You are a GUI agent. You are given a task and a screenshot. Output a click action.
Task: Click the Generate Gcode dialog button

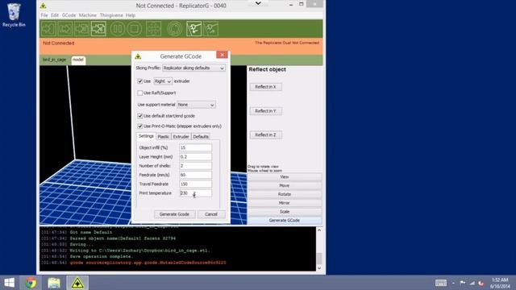[x=174, y=214]
